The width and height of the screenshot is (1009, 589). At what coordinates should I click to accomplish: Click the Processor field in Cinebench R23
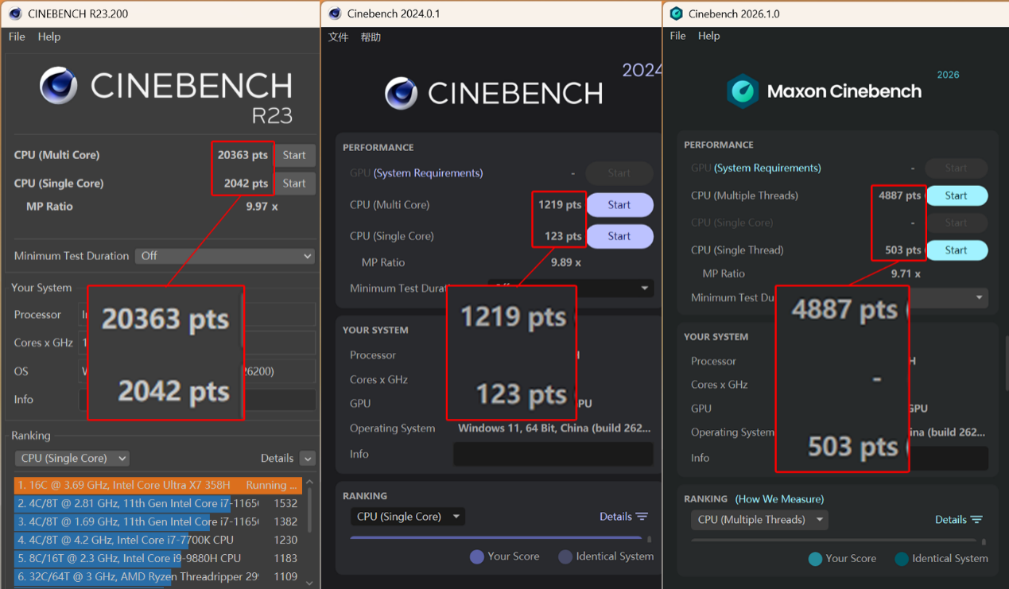click(x=197, y=315)
